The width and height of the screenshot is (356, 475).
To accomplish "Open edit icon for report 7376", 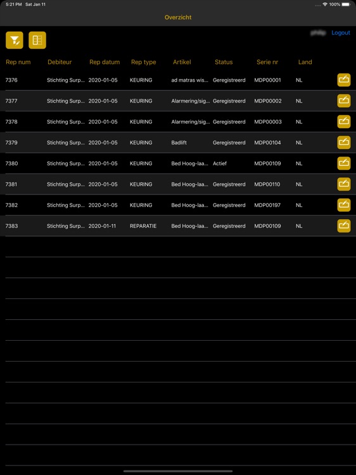I will (344, 80).
